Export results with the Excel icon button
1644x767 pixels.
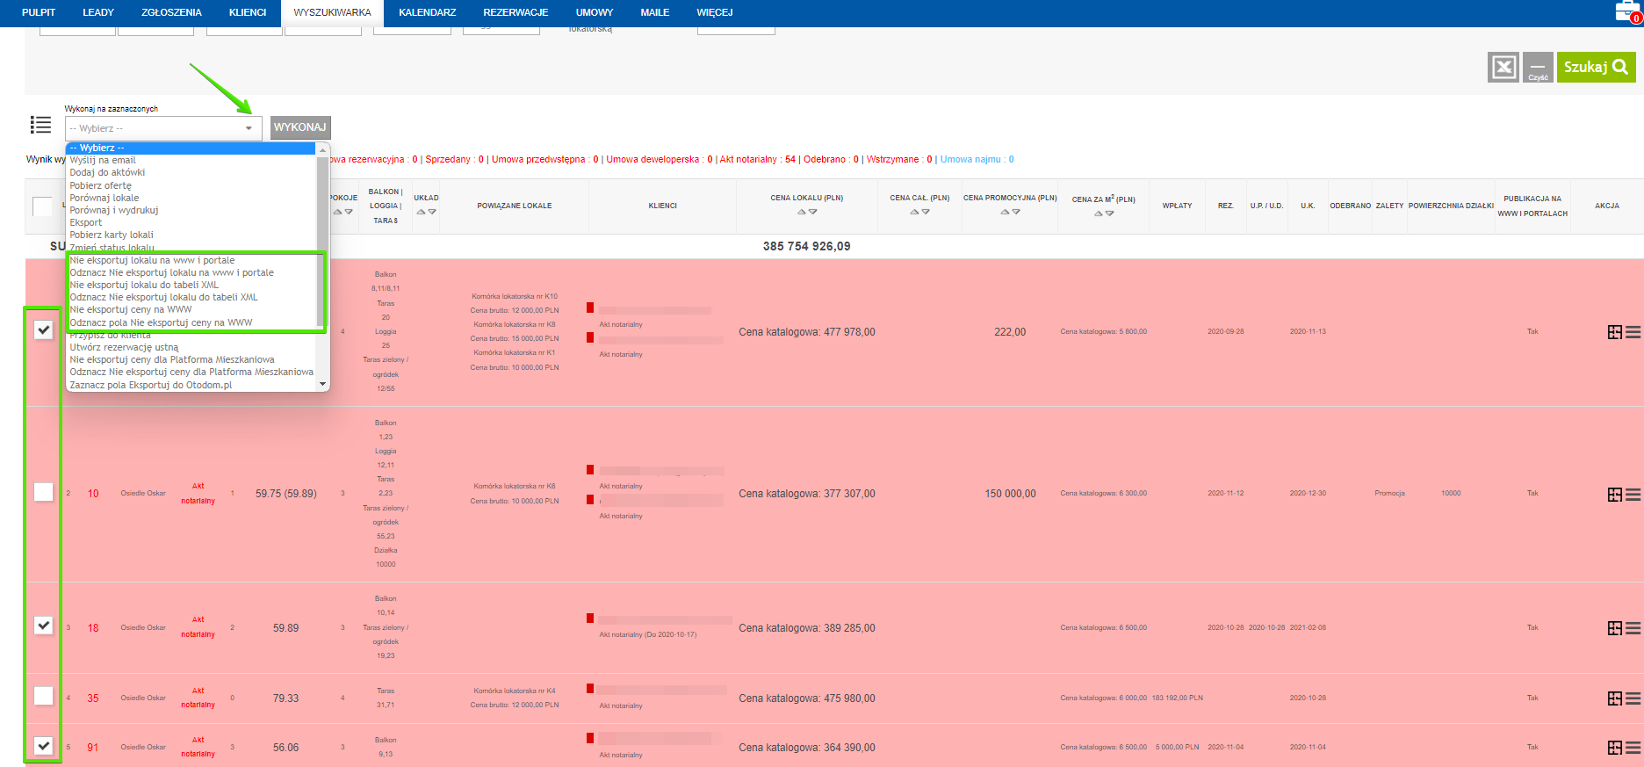pyautogui.click(x=1503, y=67)
